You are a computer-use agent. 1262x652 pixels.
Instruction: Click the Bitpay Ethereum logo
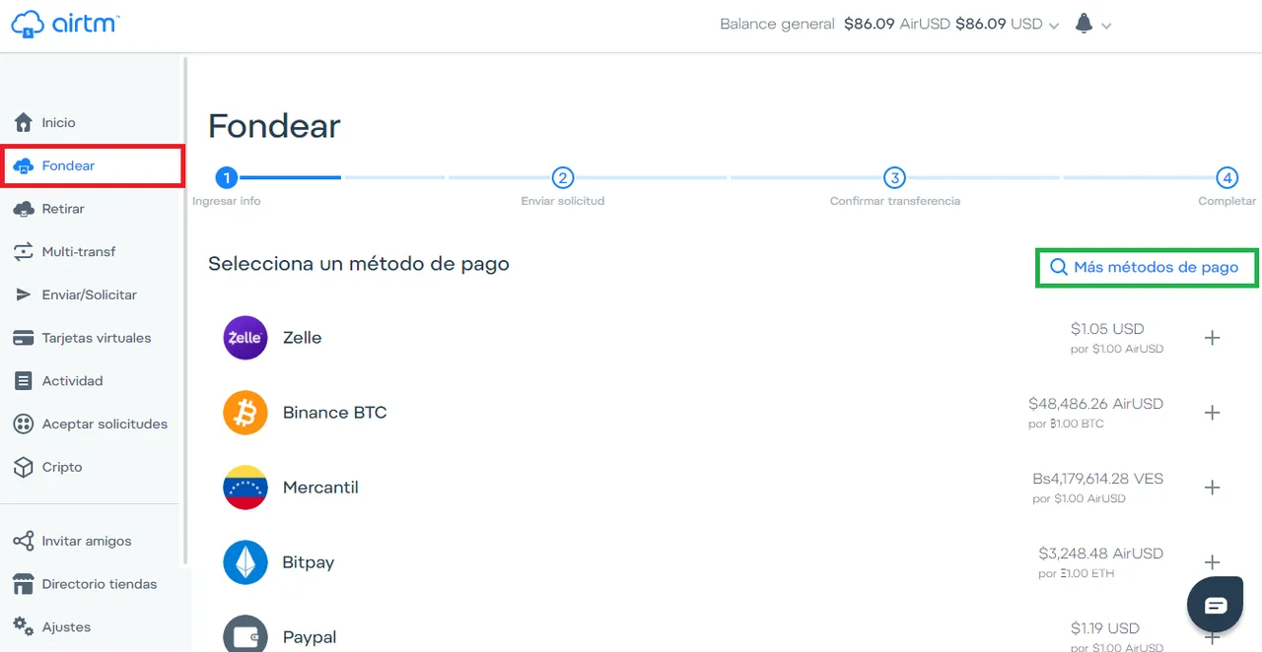(245, 562)
